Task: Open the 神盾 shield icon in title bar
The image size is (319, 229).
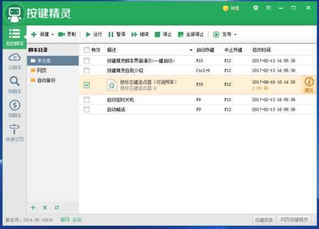Action: pos(226,8)
